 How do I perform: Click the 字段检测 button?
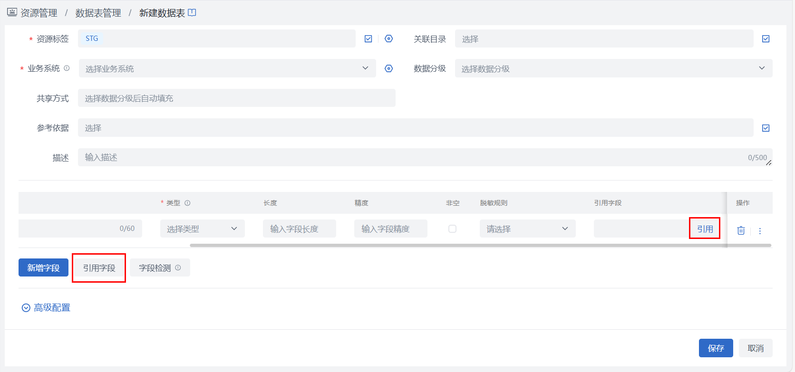coord(160,267)
